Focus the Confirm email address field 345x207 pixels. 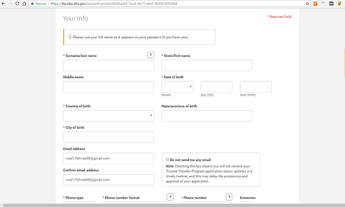coord(108,180)
